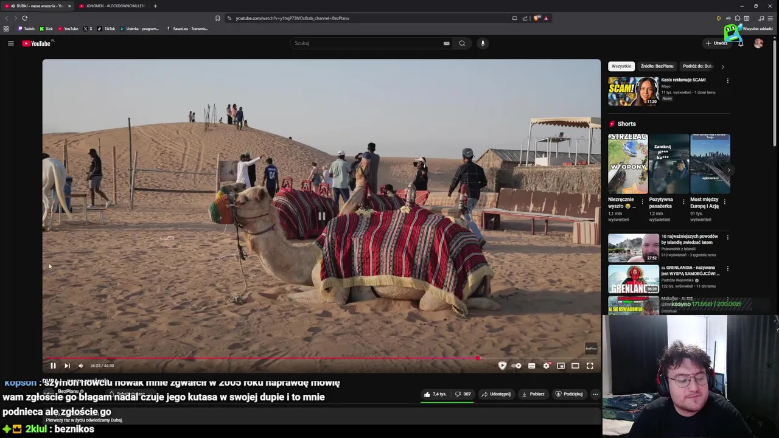Open the video player settings gear
Viewport: 779px width, 438px height.
546,366
